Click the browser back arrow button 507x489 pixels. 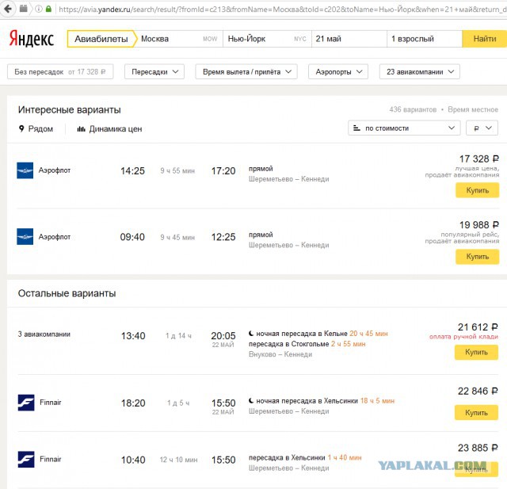click(x=8, y=9)
